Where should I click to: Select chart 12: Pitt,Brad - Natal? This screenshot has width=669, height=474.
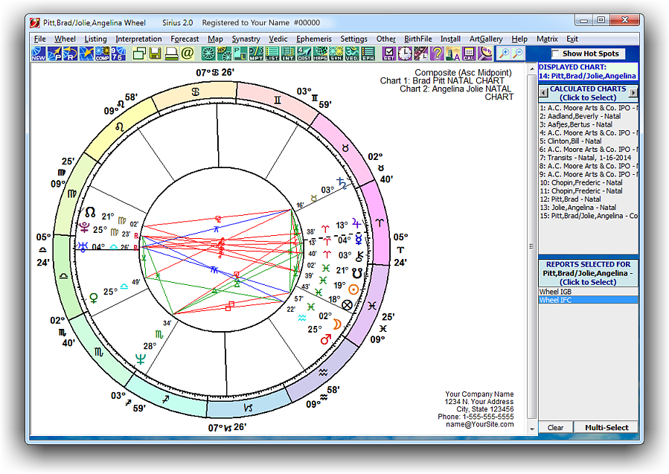tap(589, 199)
